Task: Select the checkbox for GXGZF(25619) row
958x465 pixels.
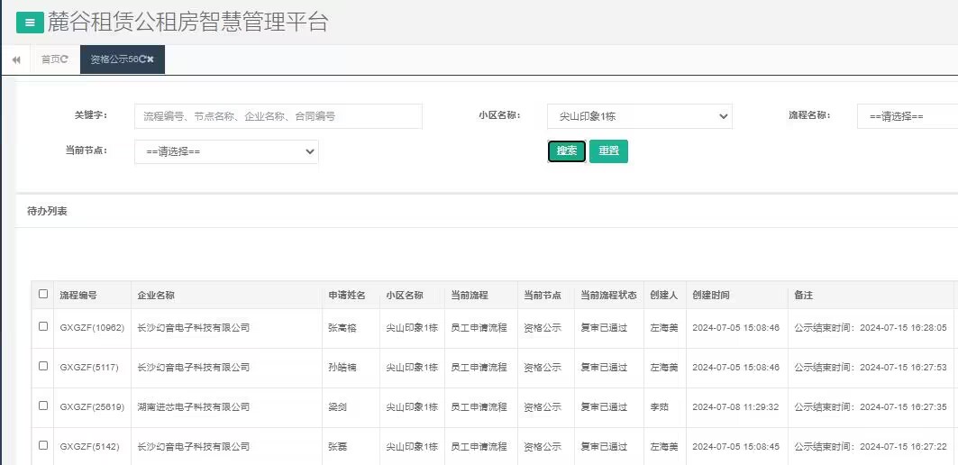Action: click(x=43, y=406)
